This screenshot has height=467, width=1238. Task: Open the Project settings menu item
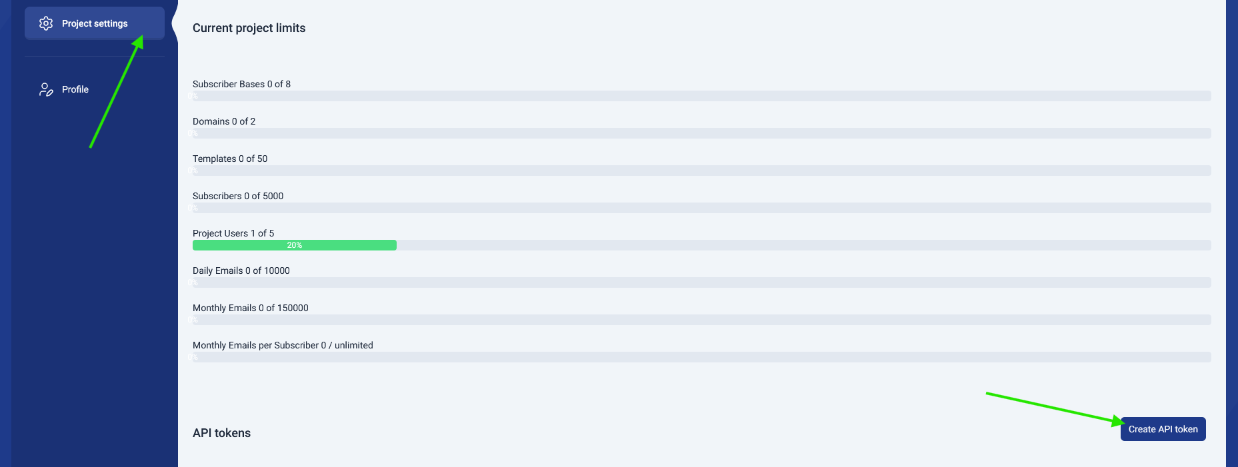tap(95, 23)
